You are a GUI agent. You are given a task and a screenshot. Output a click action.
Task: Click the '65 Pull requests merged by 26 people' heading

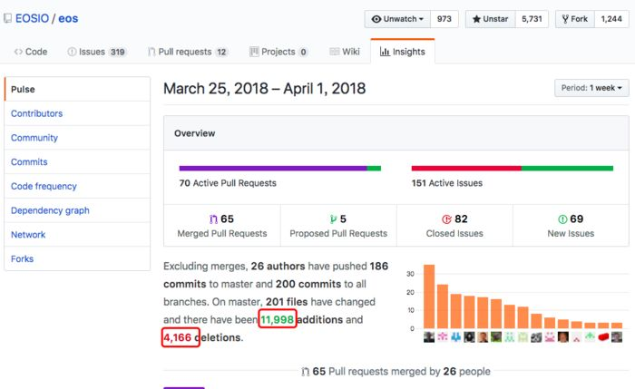click(396, 371)
